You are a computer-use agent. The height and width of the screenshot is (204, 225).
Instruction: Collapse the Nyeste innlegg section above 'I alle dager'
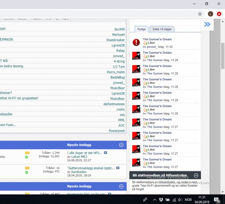(x=121, y=145)
